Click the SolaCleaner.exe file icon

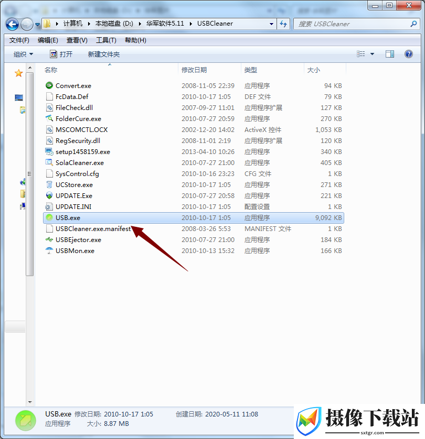click(49, 162)
